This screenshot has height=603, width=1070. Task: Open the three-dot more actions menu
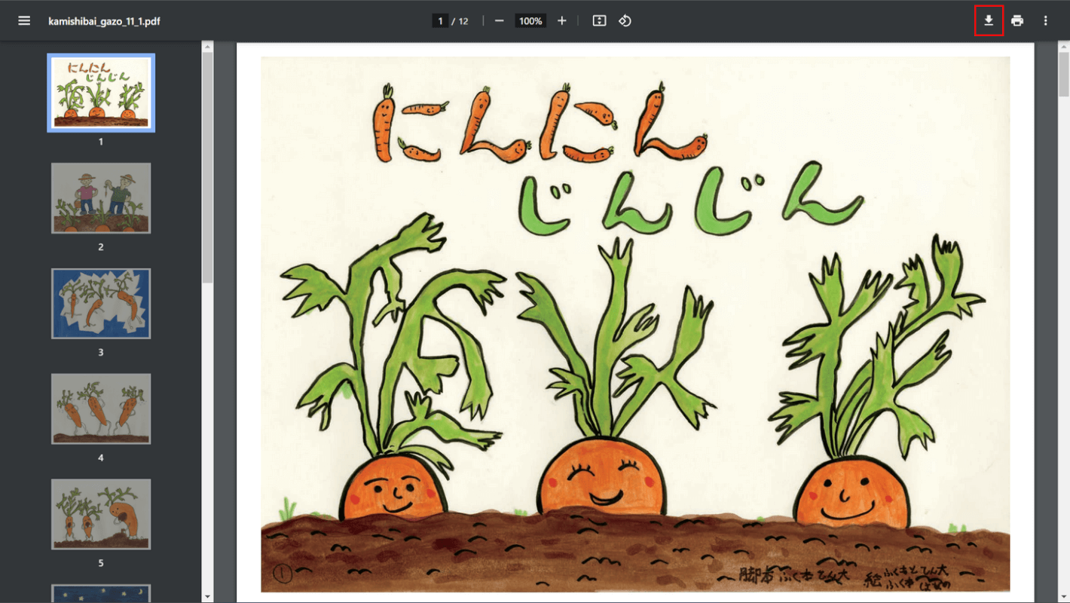[1045, 21]
